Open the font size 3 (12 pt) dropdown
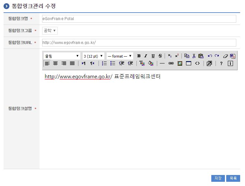 (x=93, y=56)
